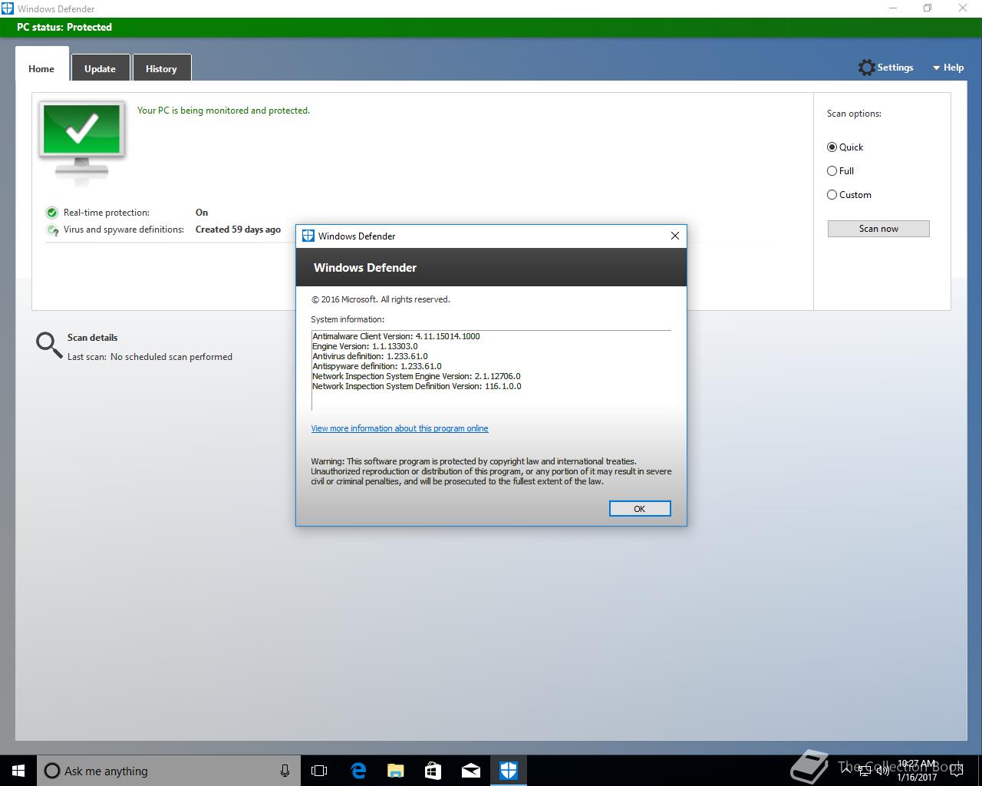Viewport: 982px width, 786px height.
Task: Click the taskbar clock showing 1/16/2017
Action: [x=917, y=771]
